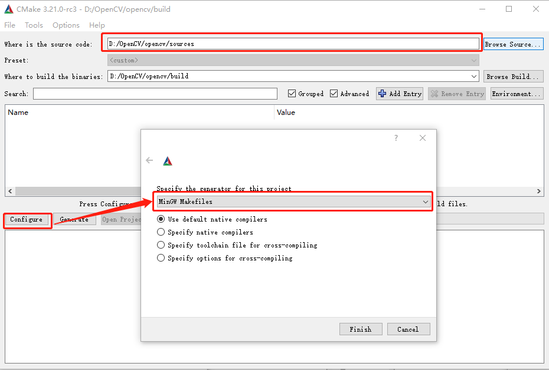This screenshot has width=549, height=370.
Task: Click inside the Search input field
Action: click(153, 93)
